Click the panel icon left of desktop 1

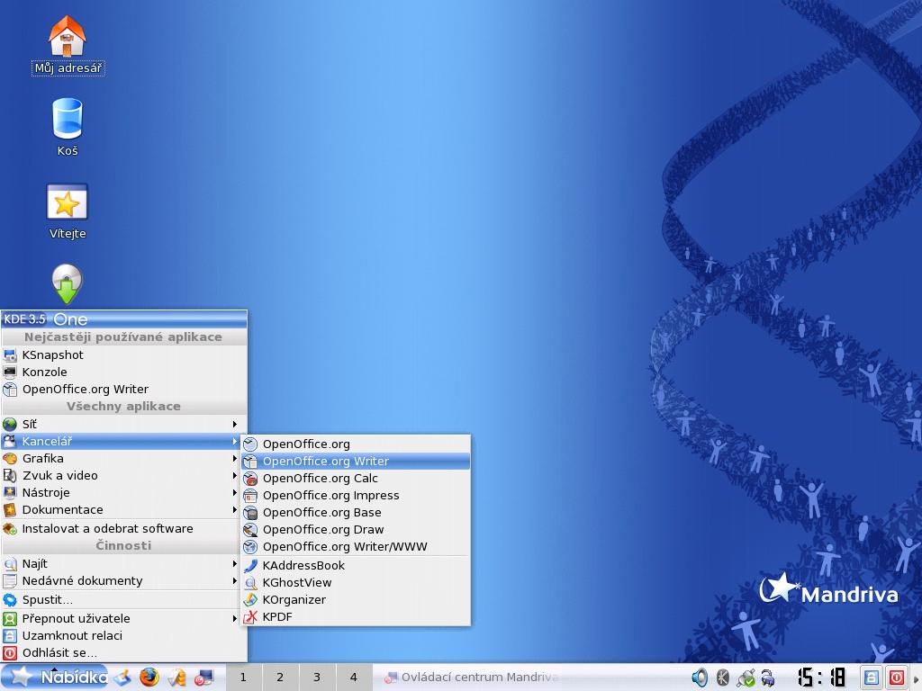tap(204, 678)
